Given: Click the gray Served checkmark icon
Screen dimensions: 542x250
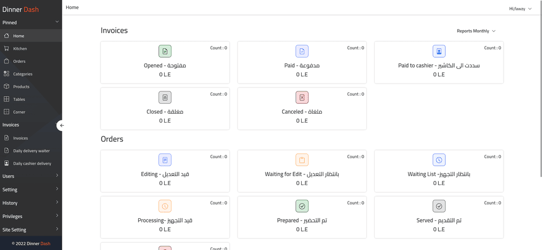Looking at the screenshot, I should tap(439, 206).
